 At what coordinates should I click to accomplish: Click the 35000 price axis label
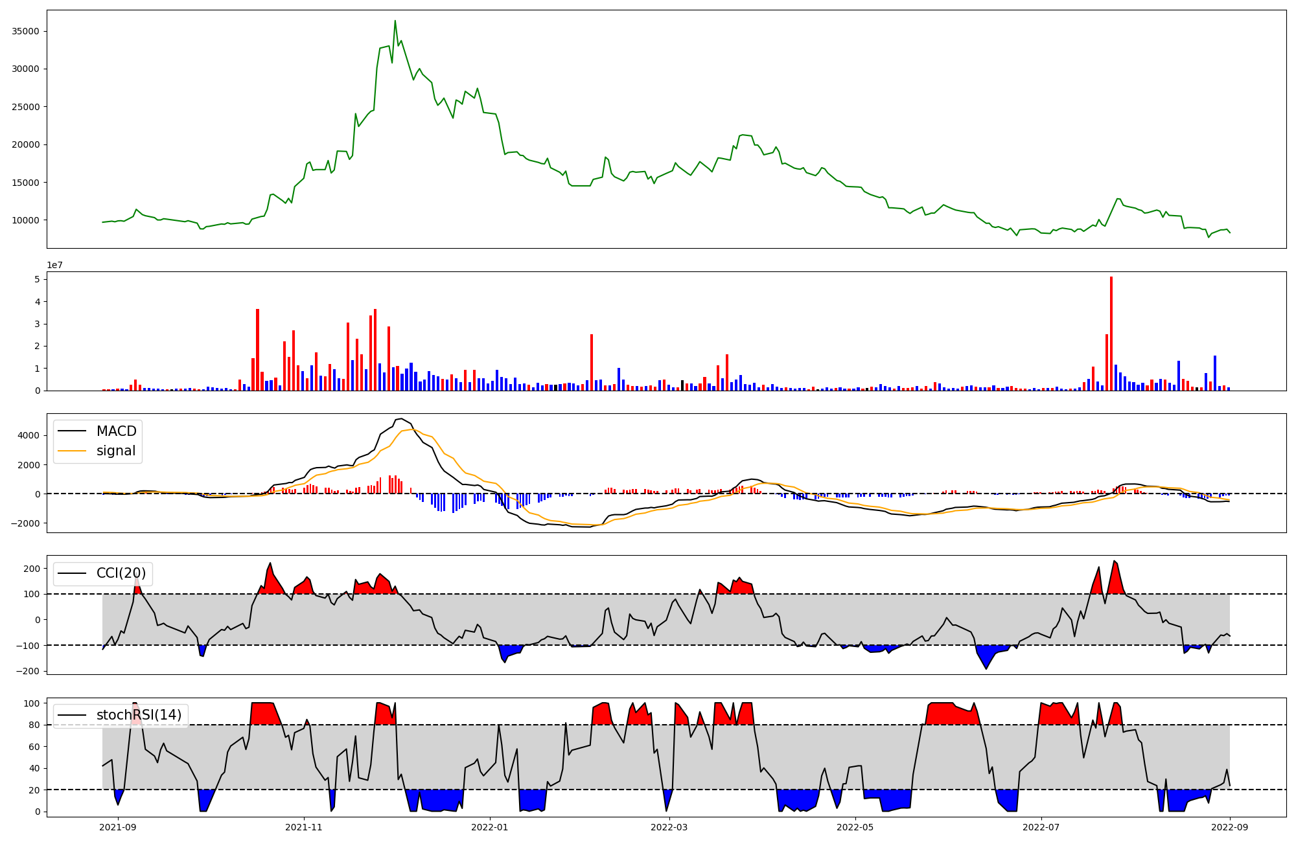tap(26, 31)
